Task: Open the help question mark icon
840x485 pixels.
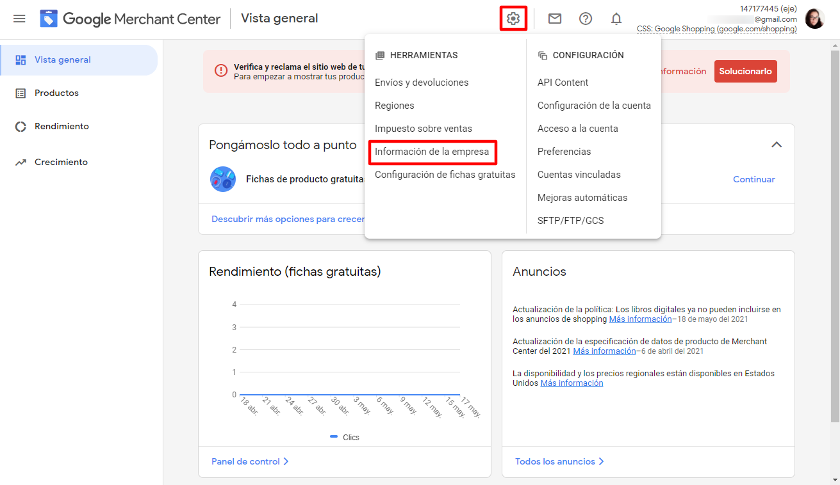Action: point(586,19)
